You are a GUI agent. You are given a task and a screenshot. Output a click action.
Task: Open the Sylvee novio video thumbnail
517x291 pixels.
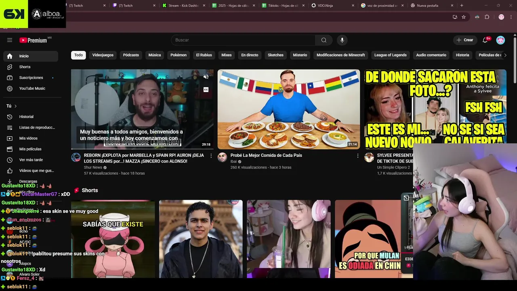pyautogui.click(x=435, y=106)
